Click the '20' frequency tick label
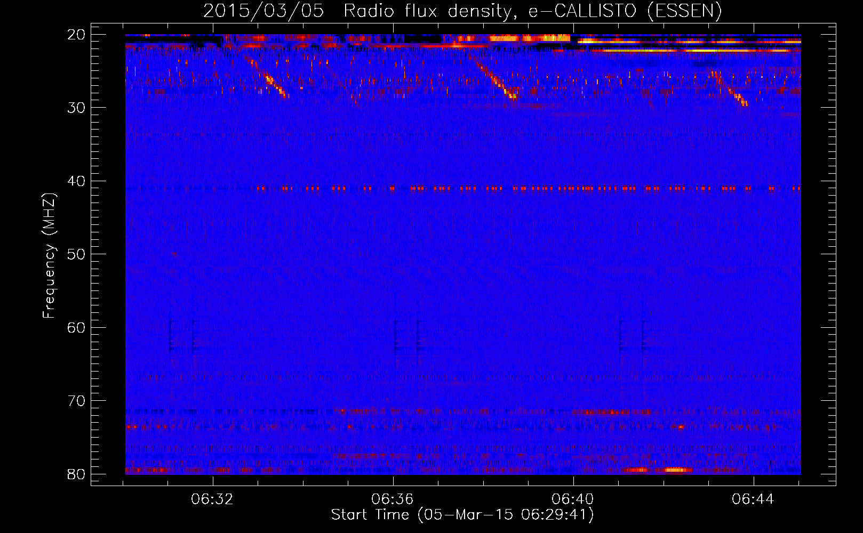 pyautogui.click(x=76, y=35)
